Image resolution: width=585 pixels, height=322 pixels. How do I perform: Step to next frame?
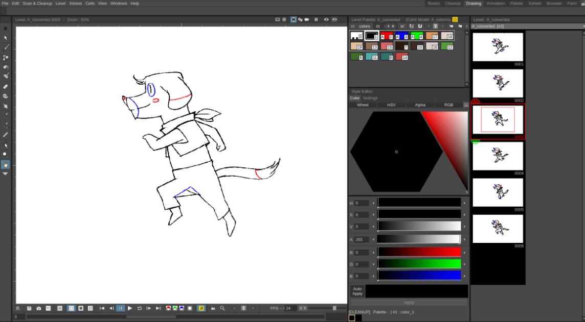pos(149,308)
